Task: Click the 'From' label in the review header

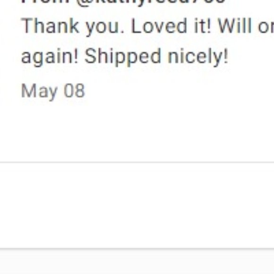Action: pos(45,1)
